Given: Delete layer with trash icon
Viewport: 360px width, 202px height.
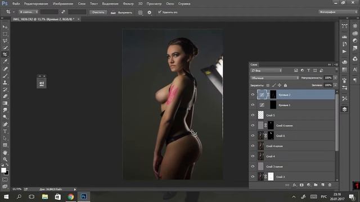Looking at the screenshot, I should 330,185.
